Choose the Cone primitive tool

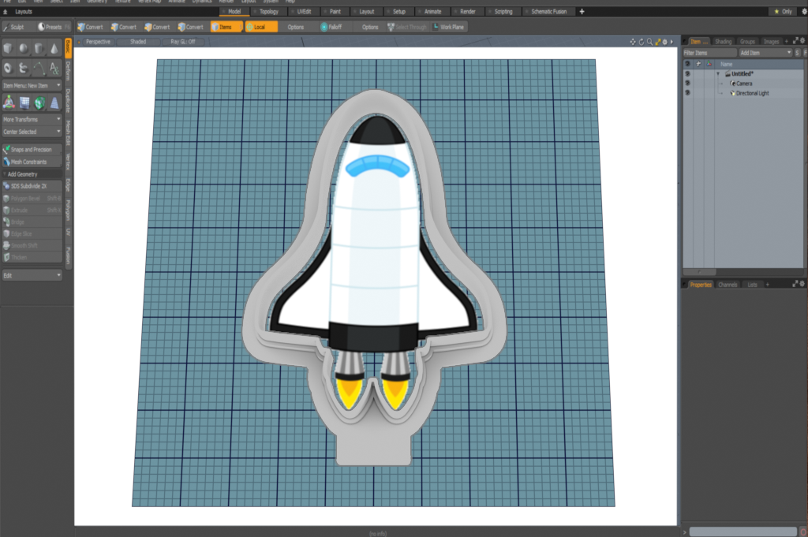tap(54, 49)
